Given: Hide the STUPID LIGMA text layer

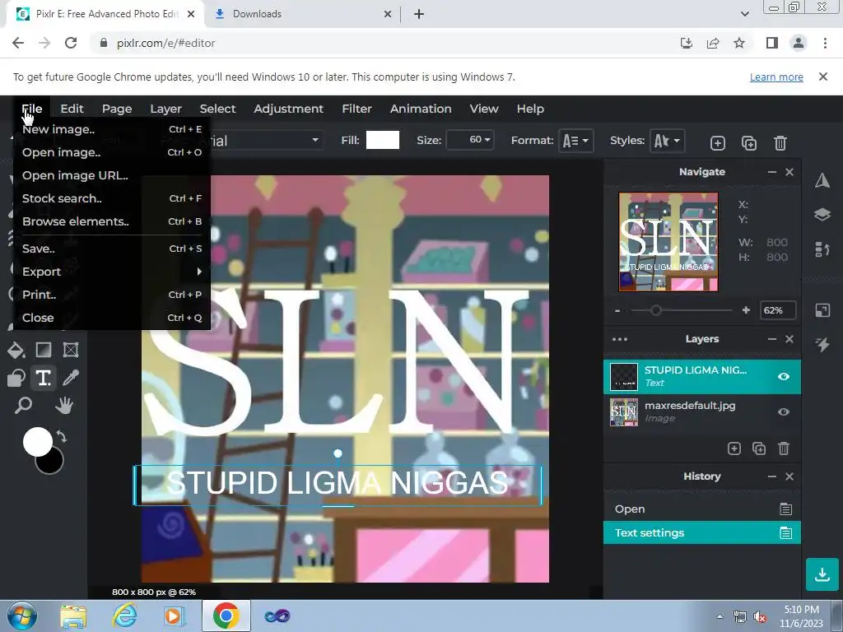Looking at the screenshot, I should [x=784, y=377].
